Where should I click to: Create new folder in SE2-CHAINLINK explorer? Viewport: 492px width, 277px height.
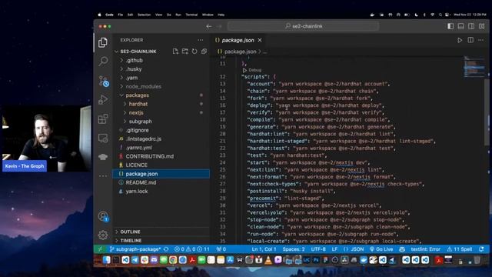(185, 52)
